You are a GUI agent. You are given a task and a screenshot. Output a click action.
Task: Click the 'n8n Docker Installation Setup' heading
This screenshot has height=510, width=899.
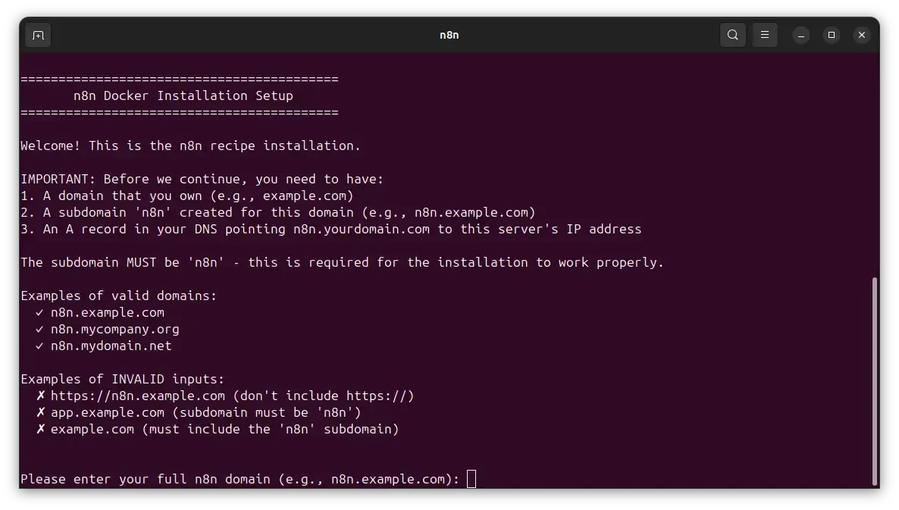pyautogui.click(x=183, y=95)
